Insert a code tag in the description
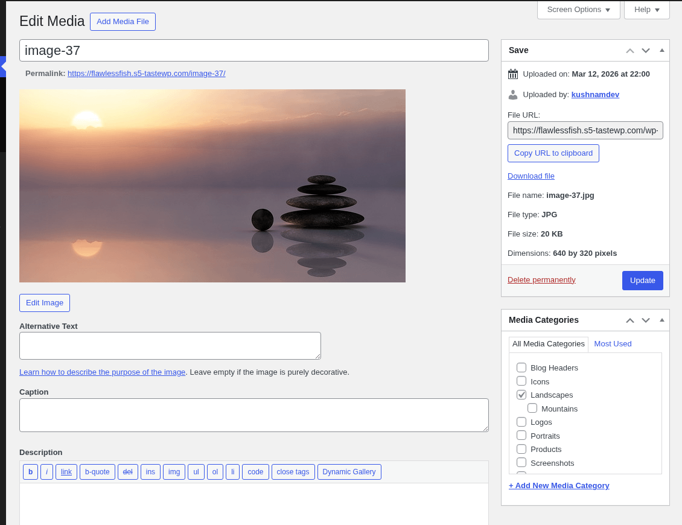This screenshot has height=525, width=682. (x=255, y=472)
